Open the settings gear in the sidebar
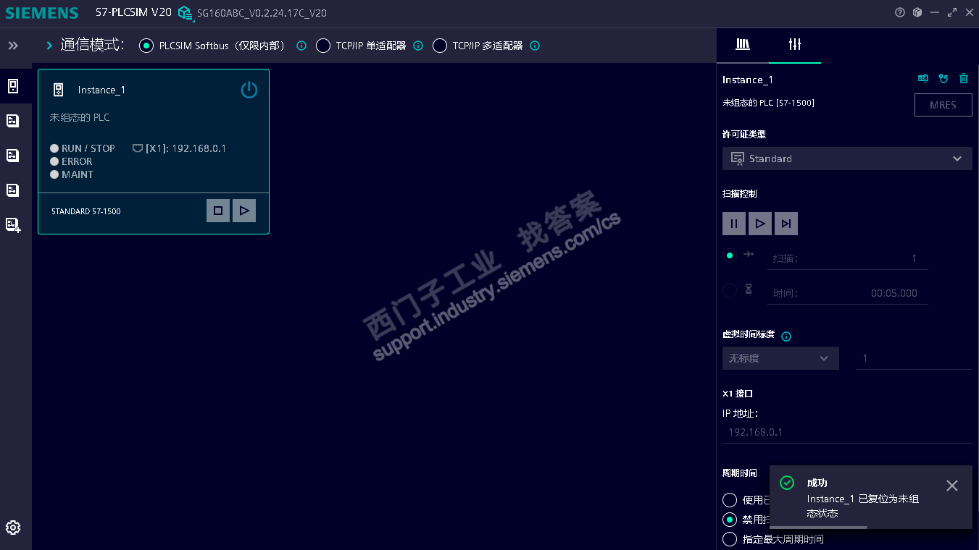Viewport: 979px width, 550px height. coord(13,528)
